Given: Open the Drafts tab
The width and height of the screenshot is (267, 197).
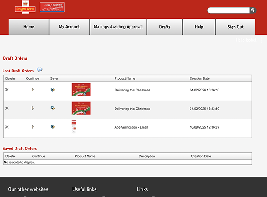Looking at the screenshot, I should point(165,27).
